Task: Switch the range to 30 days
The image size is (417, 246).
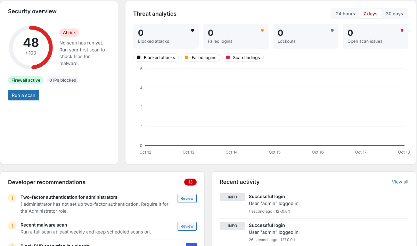Action: point(394,14)
